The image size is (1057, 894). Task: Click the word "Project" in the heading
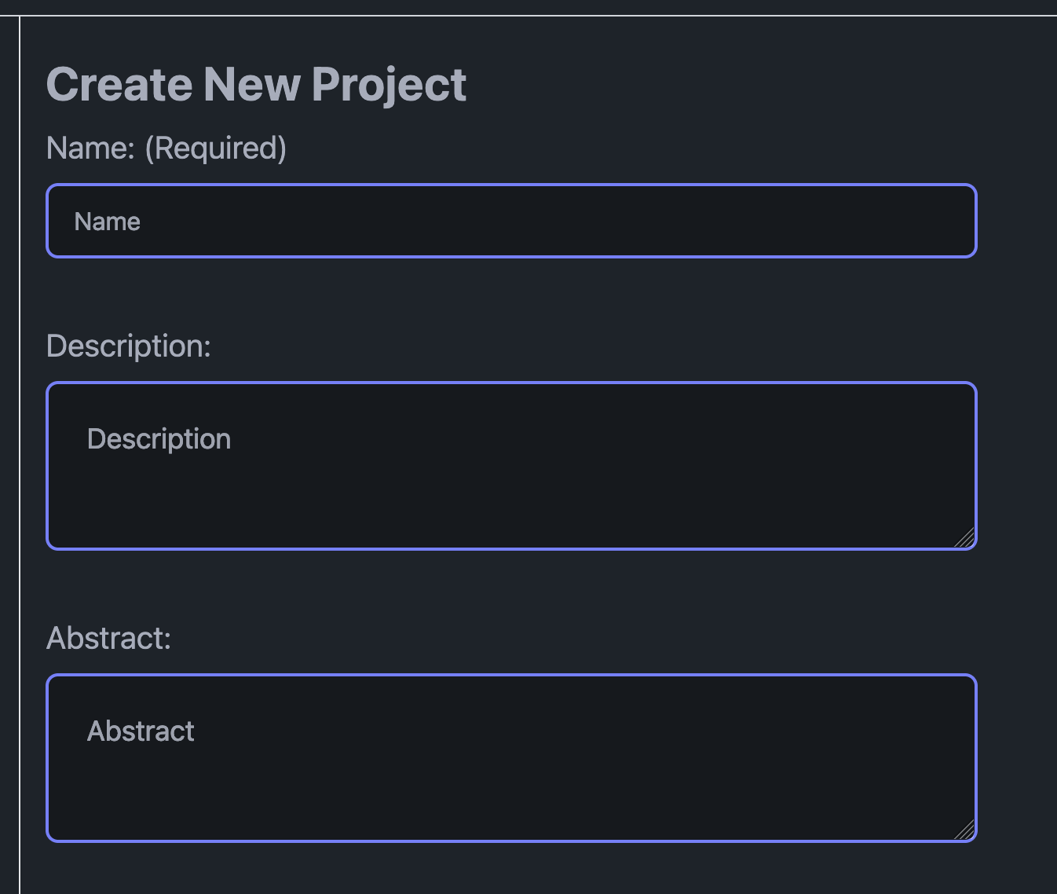[x=389, y=84]
